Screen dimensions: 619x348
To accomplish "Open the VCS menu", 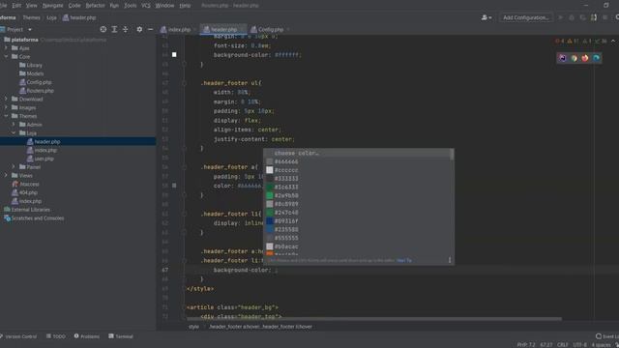I will coord(146,6).
